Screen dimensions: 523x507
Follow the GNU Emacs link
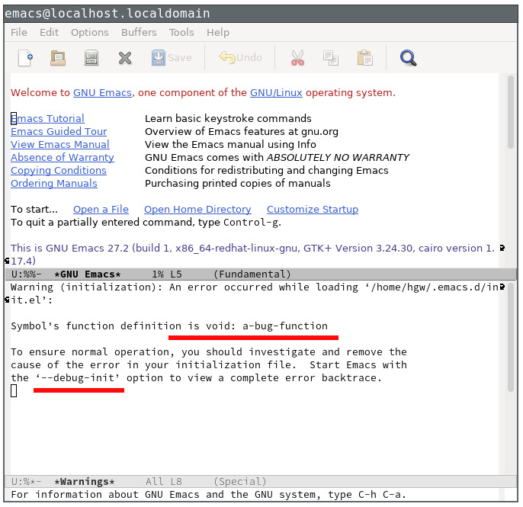point(102,93)
